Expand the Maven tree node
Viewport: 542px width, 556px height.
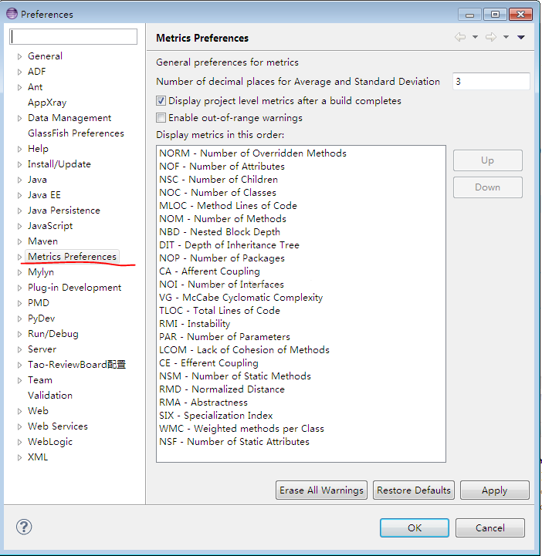click(x=19, y=241)
